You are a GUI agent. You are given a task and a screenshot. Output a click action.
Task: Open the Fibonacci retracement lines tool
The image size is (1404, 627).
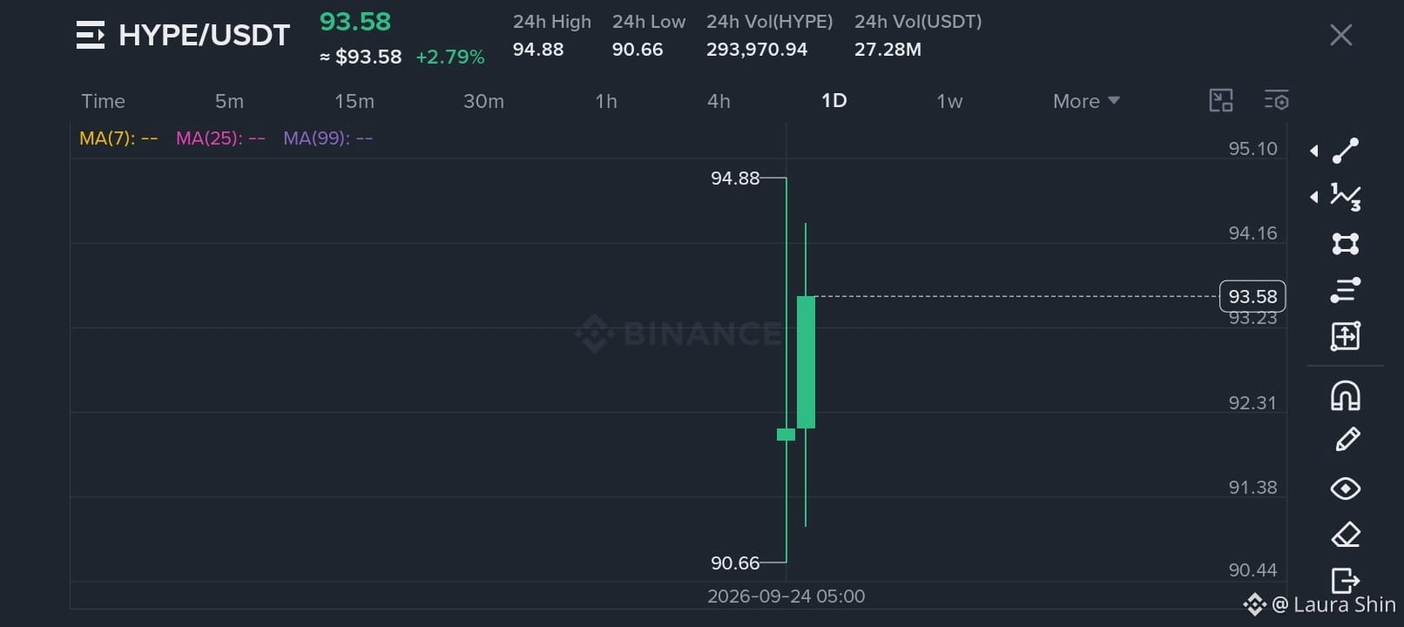pos(1346,290)
